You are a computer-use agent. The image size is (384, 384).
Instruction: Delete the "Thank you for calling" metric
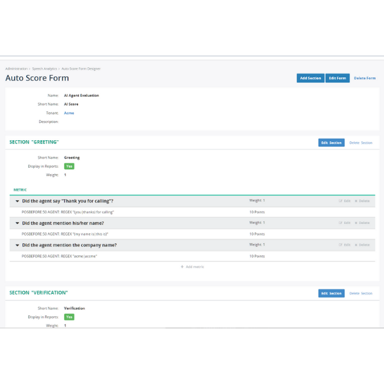coord(362,201)
